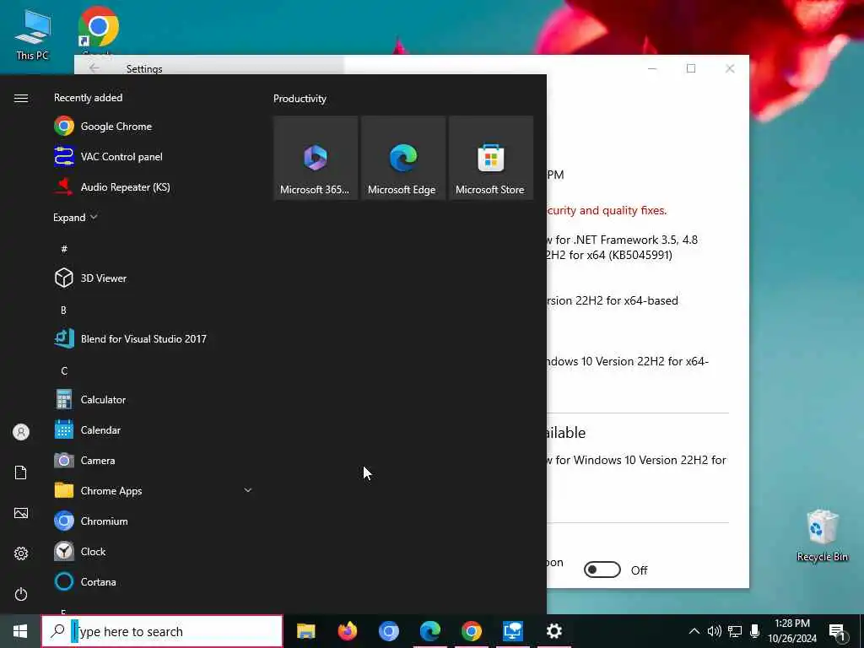Go back in the Settings window
The height and width of the screenshot is (648, 864).
94,68
